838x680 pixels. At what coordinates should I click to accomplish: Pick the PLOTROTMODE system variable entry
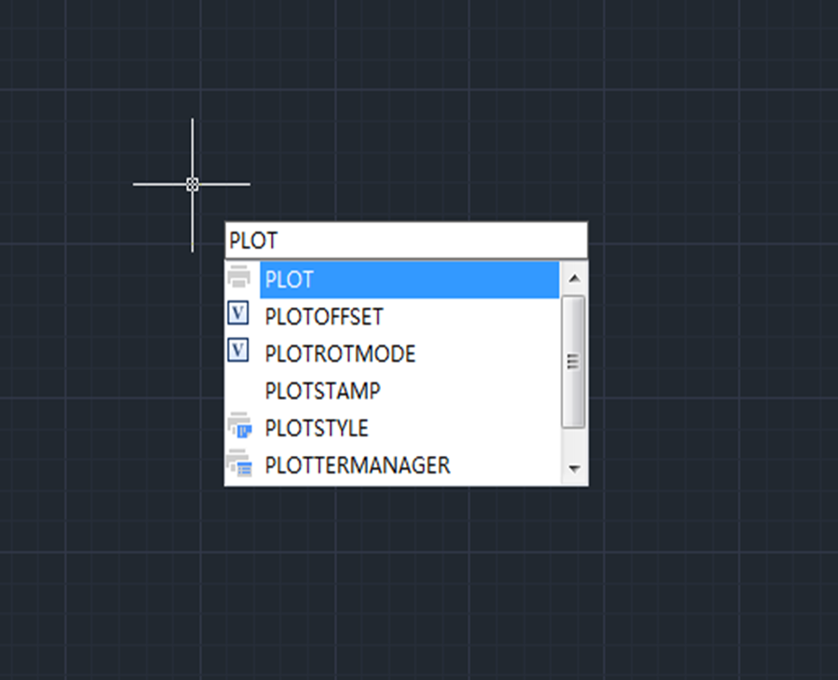click(x=340, y=354)
